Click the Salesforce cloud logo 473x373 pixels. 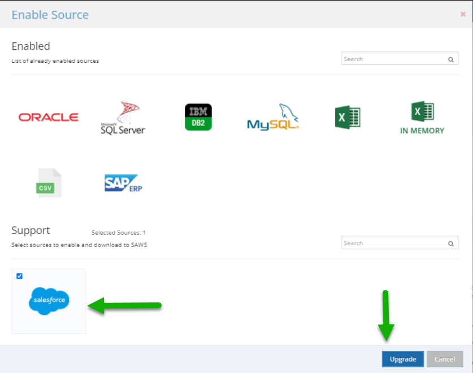[49, 301]
